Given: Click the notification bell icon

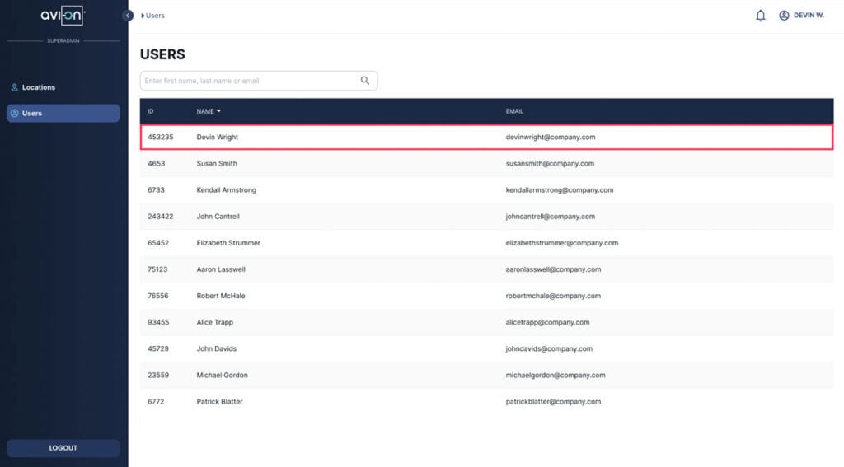Looking at the screenshot, I should [760, 16].
